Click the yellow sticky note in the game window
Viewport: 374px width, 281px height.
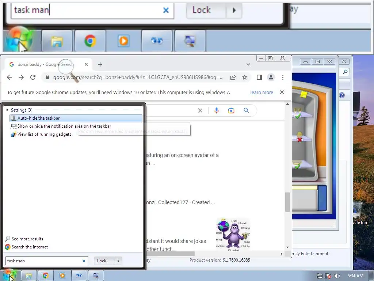[x=304, y=94]
